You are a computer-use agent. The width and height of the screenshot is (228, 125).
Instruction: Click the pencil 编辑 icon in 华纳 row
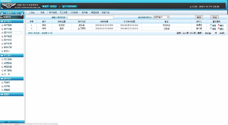click(x=211, y=28)
